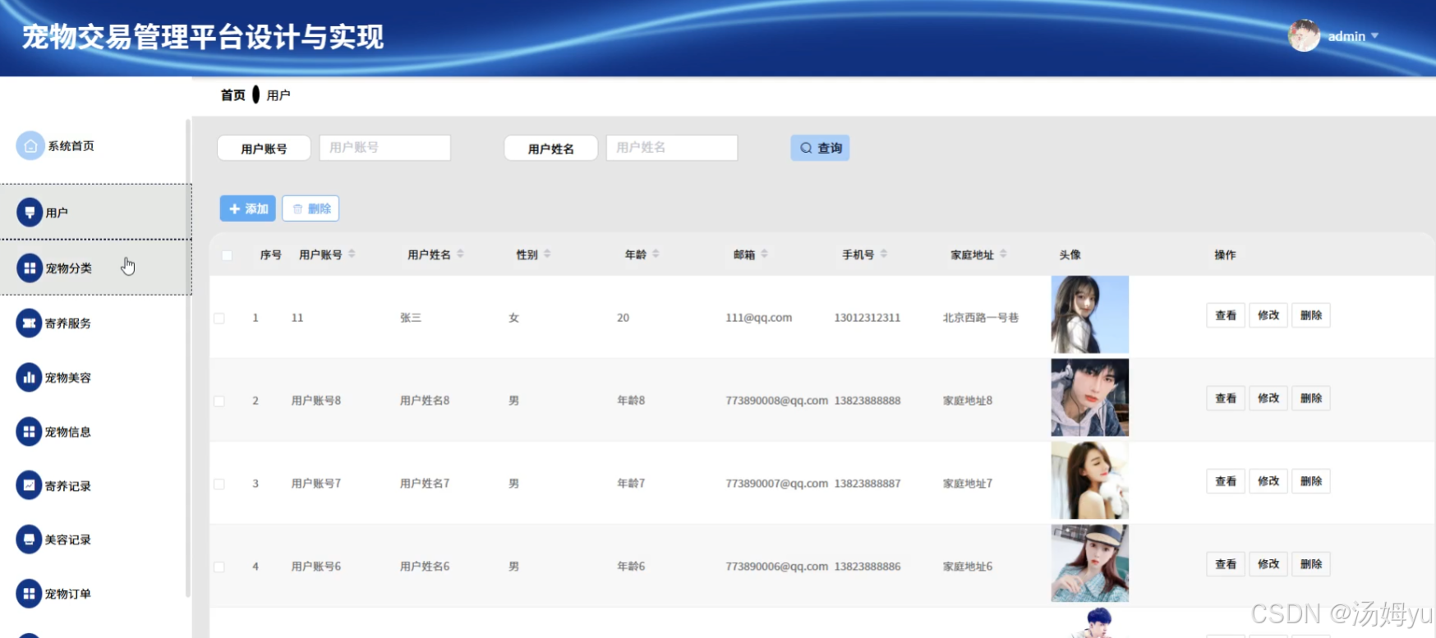Click 修改 for 用户账号7 row

tap(1268, 481)
